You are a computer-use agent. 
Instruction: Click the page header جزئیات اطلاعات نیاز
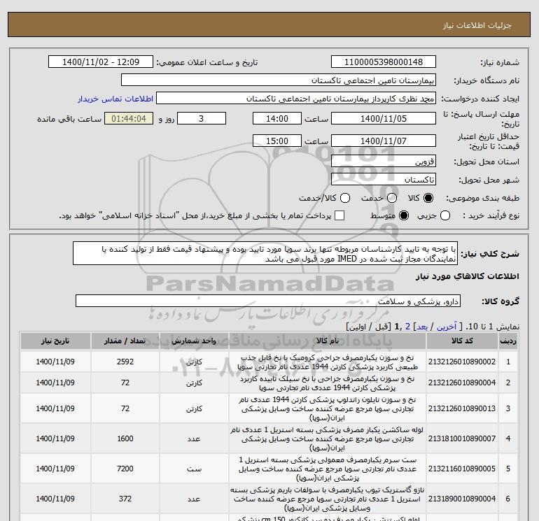coord(477,25)
